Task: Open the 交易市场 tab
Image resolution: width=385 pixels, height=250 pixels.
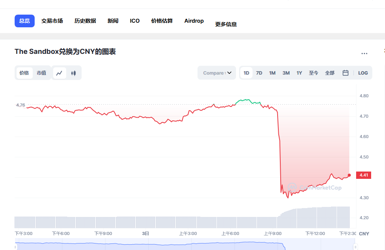Action: [52, 21]
